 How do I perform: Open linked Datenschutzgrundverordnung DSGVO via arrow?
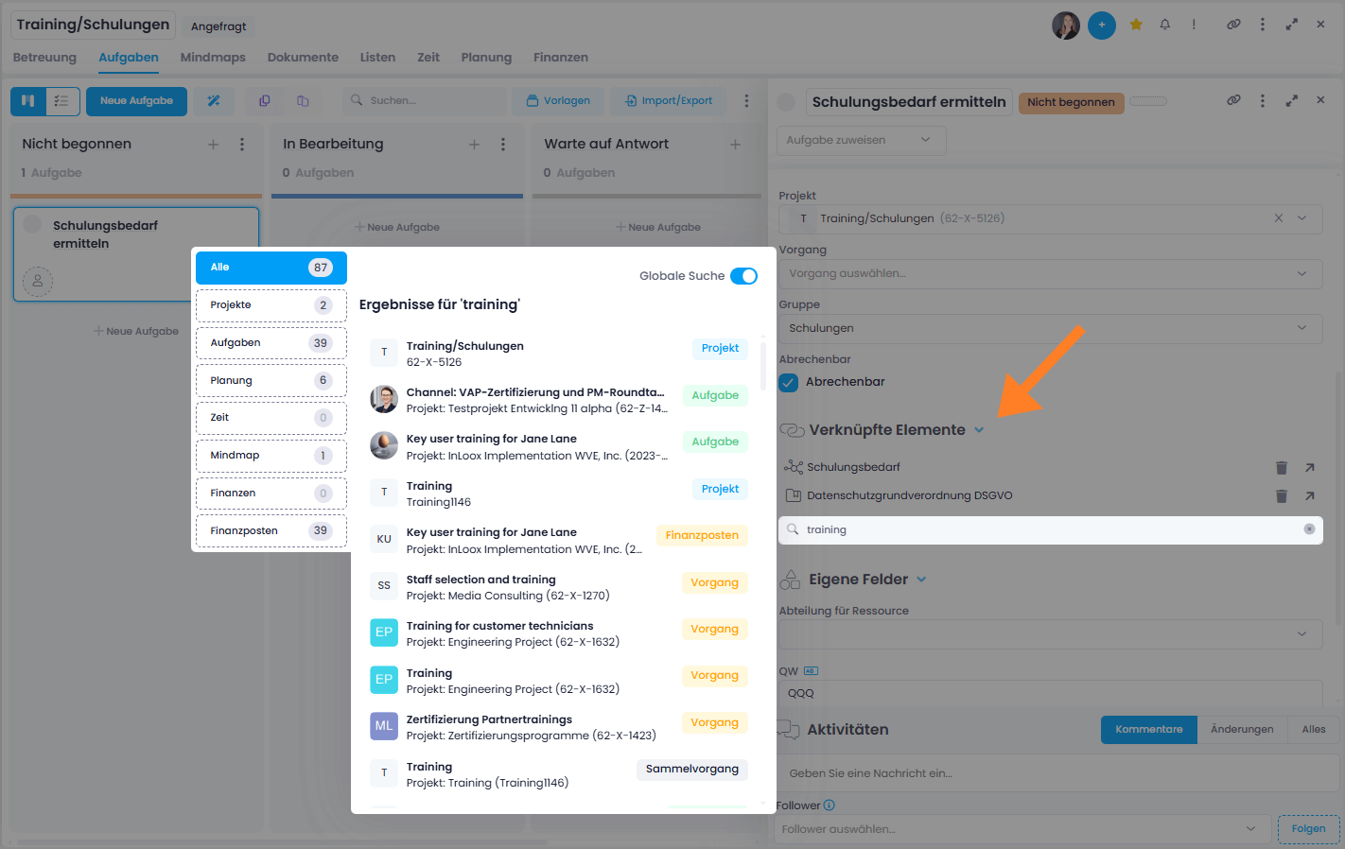click(1310, 495)
